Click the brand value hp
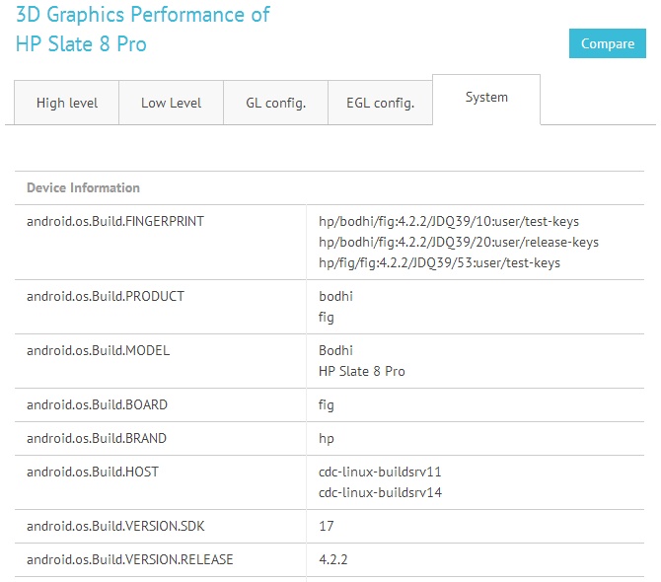This screenshot has width=661, height=582. click(x=327, y=439)
